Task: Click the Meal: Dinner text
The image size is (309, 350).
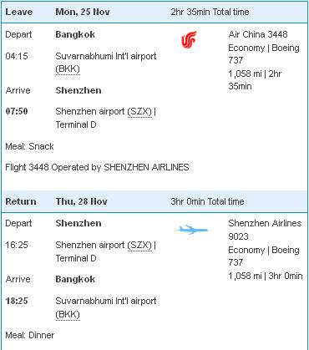Action: (x=30, y=335)
